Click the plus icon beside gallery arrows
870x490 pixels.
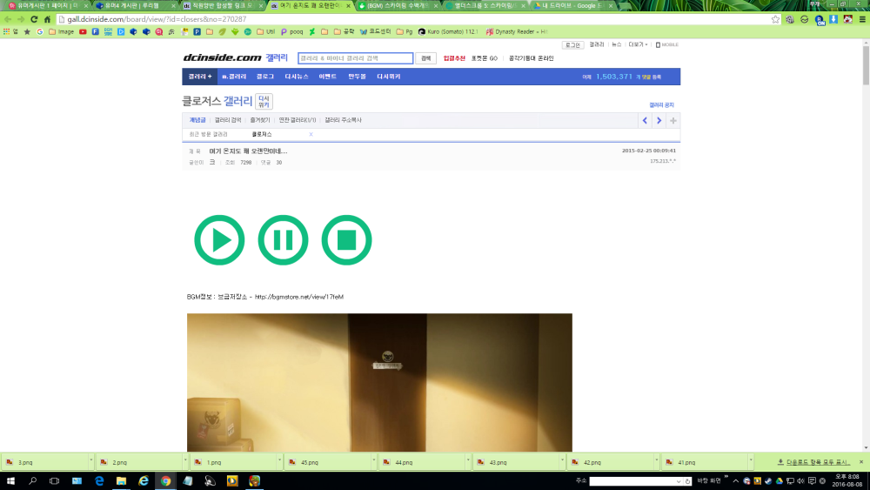pos(673,120)
